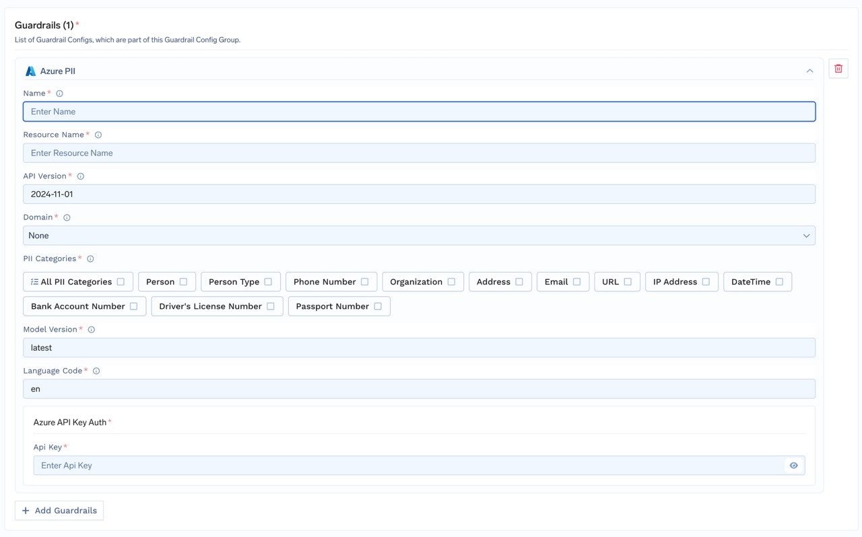862x537 pixels.
Task: Select the IP Address checkbox
Action: click(706, 282)
